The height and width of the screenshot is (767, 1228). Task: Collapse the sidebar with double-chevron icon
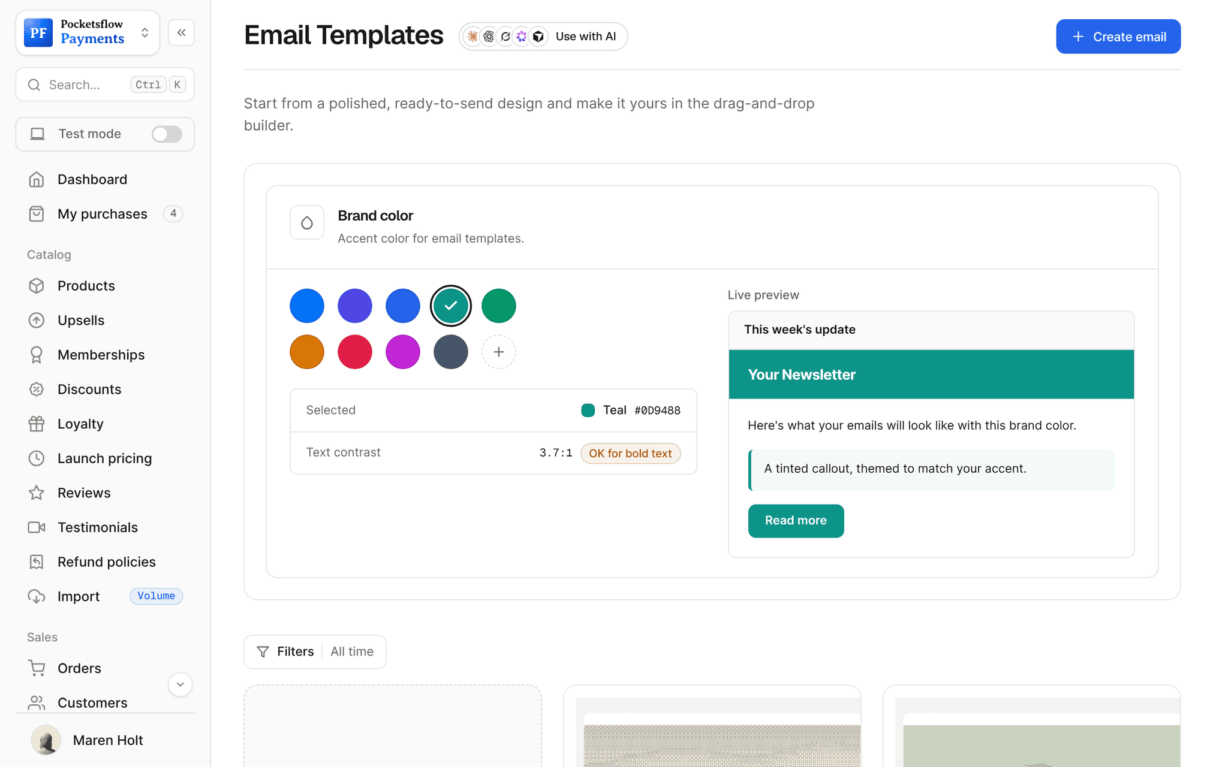click(181, 32)
